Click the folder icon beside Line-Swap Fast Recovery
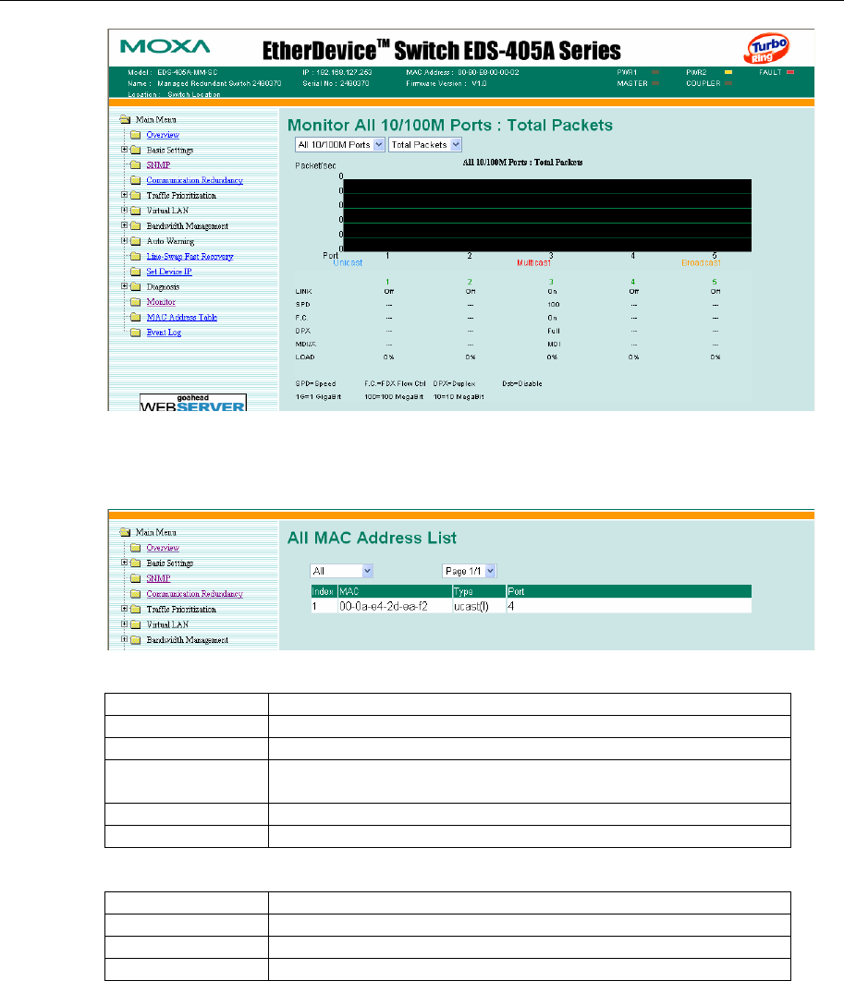The height and width of the screenshot is (981, 844). tap(135, 257)
